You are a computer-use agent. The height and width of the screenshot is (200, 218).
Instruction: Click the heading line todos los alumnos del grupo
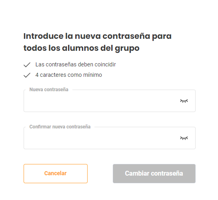[82, 48]
